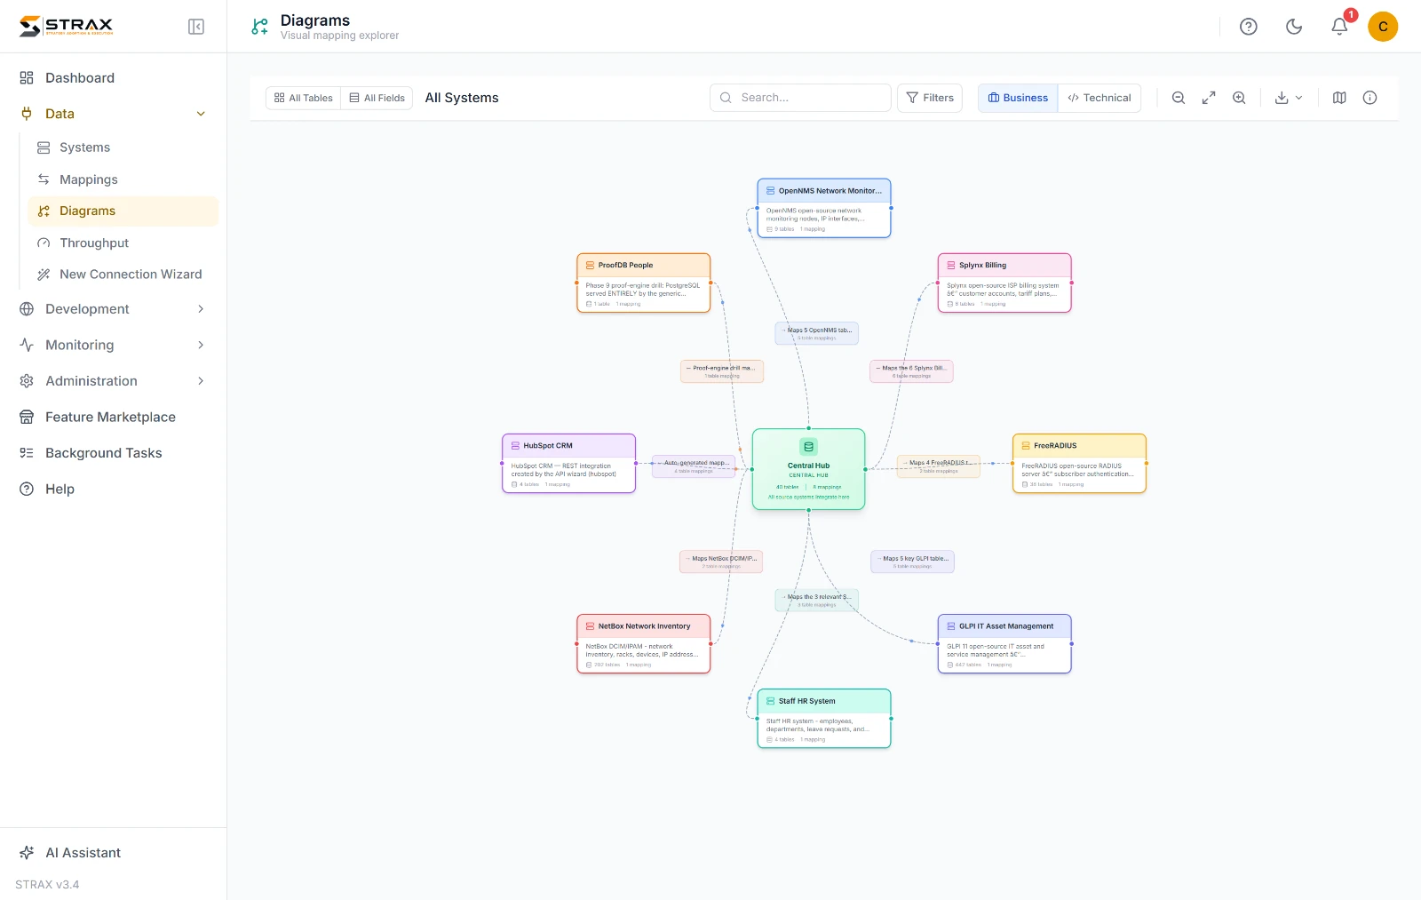
Task: Fit diagram to screen
Action: coord(1209,98)
